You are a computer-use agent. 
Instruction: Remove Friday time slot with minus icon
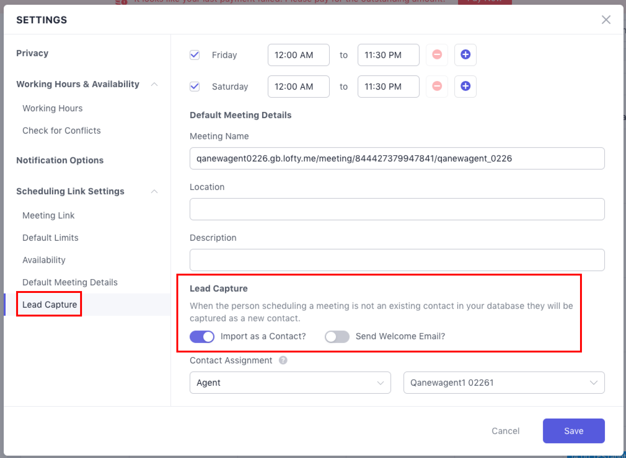pyautogui.click(x=437, y=55)
